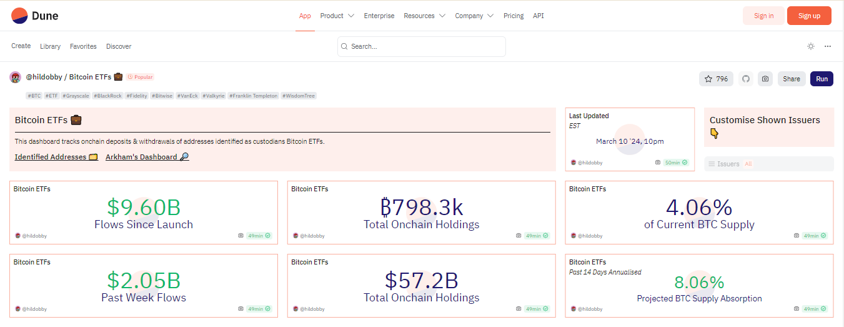The image size is (844, 327).
Task: Click the Search input field
Action: coord(422,46)
